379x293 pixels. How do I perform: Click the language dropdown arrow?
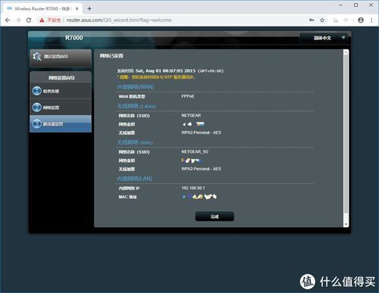(x=343, y=38)
